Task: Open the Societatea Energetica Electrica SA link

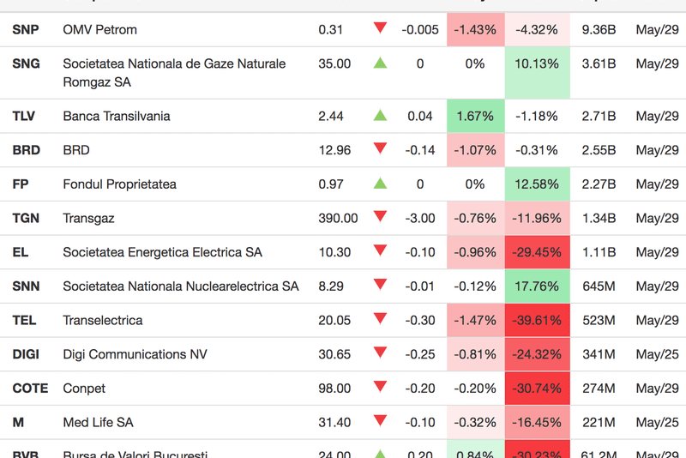Action: [162, 252]
